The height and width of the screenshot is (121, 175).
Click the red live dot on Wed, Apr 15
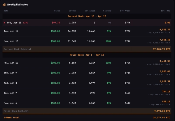click(4, 22)
